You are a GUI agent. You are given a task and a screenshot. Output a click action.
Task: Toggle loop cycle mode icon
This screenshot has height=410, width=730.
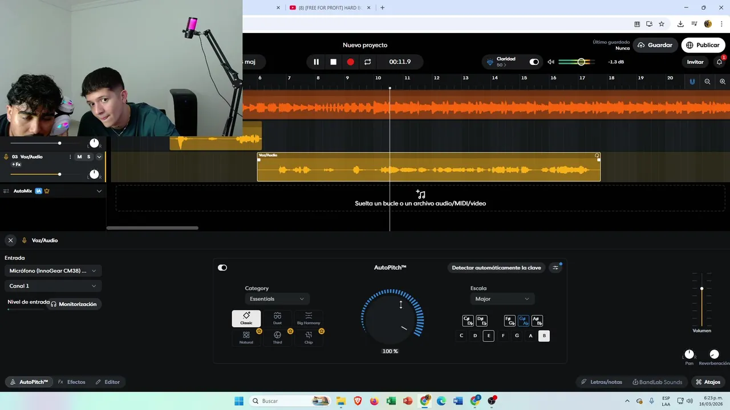(368, 61)
